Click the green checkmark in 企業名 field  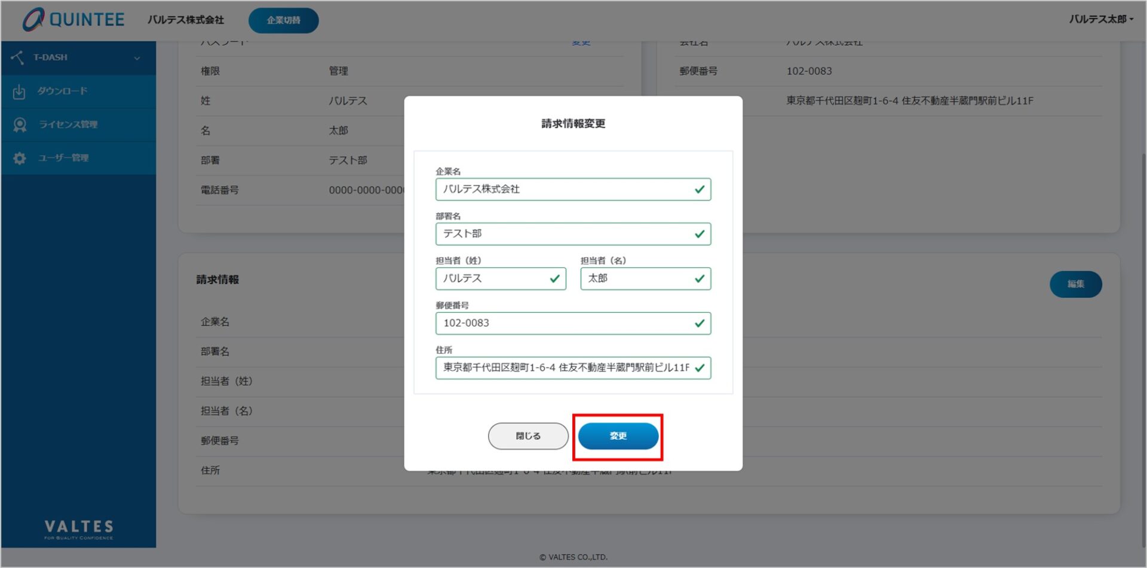[x=700, y=190]
